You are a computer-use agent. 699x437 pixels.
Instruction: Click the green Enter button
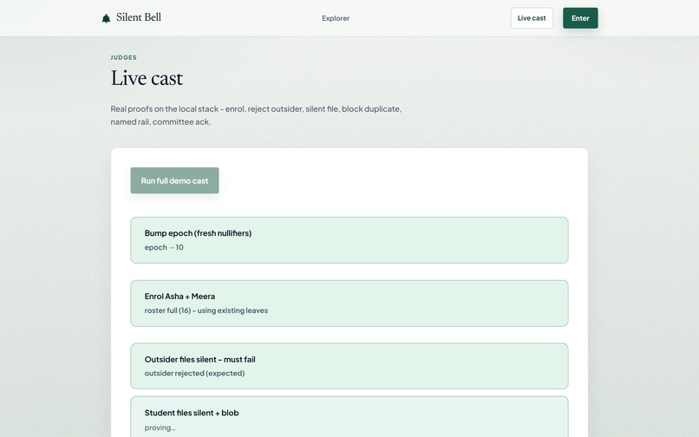580,18
